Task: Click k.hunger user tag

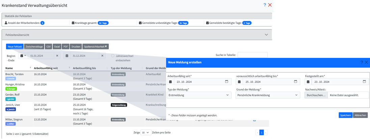Action: tap(11, 89)
